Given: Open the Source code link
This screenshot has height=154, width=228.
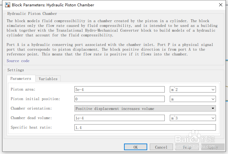Looking at the screenshot, I should coord(18,61).
